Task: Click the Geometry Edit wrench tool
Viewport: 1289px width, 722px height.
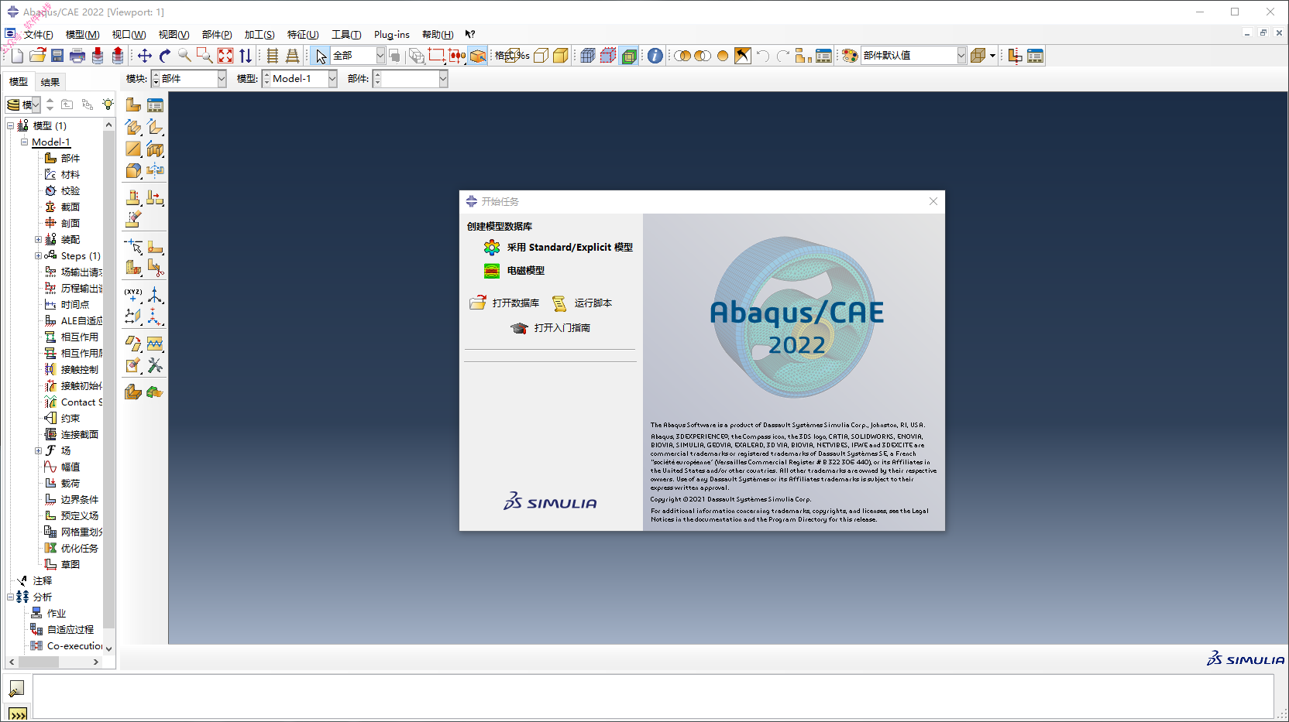Action: coord(155,365)
